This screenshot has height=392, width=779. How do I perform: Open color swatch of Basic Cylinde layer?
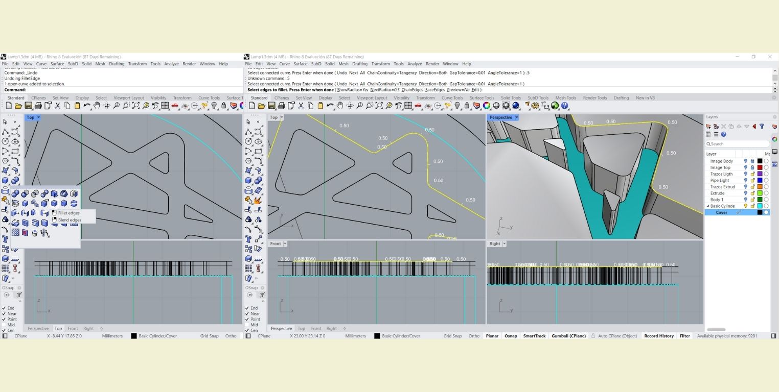pos(760,206)
